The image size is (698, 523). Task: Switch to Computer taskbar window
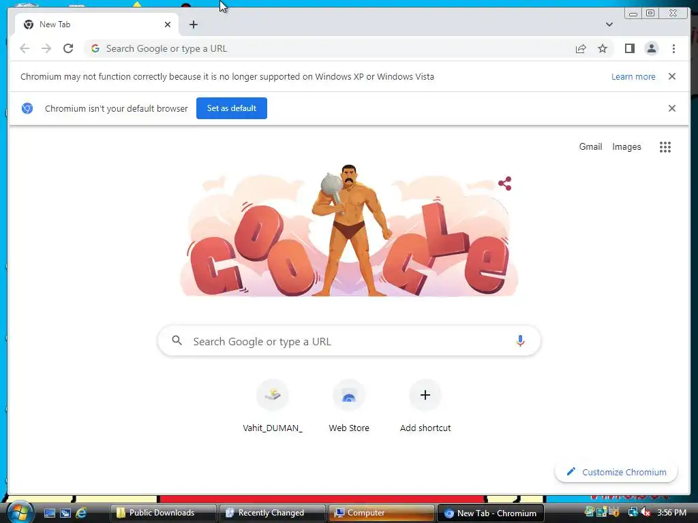(382, 513)
